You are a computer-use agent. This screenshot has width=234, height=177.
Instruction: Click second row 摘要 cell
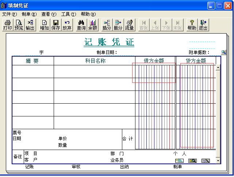[x=33, y=84]
